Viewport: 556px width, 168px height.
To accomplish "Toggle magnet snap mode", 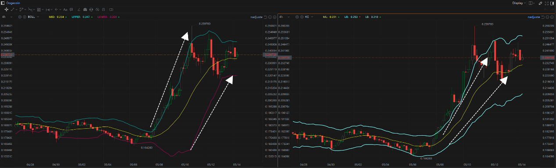I will (85, 10).
